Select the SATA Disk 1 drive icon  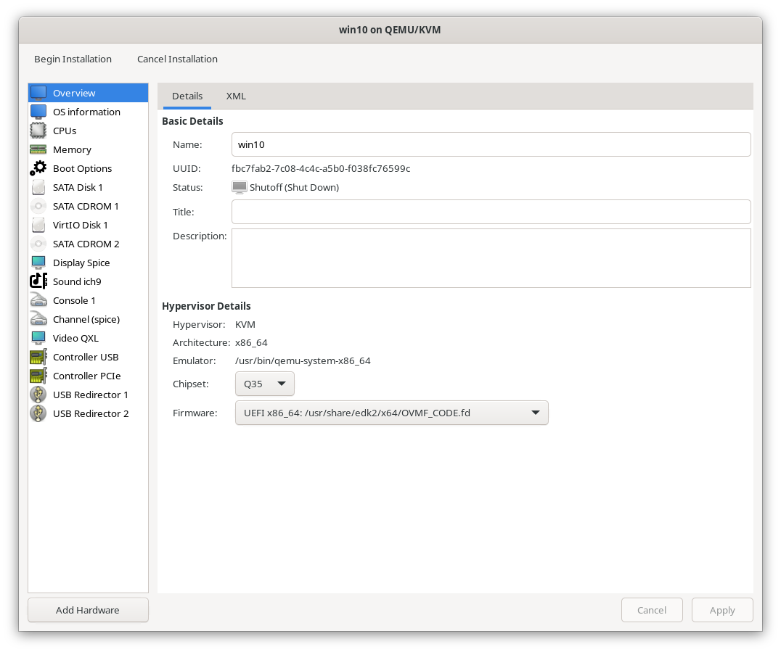38,187
